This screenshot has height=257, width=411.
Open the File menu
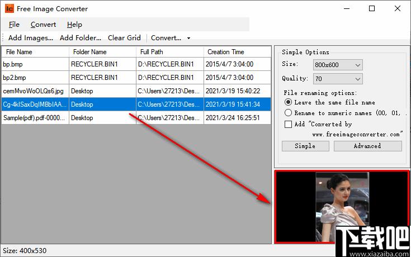(14, 25)
